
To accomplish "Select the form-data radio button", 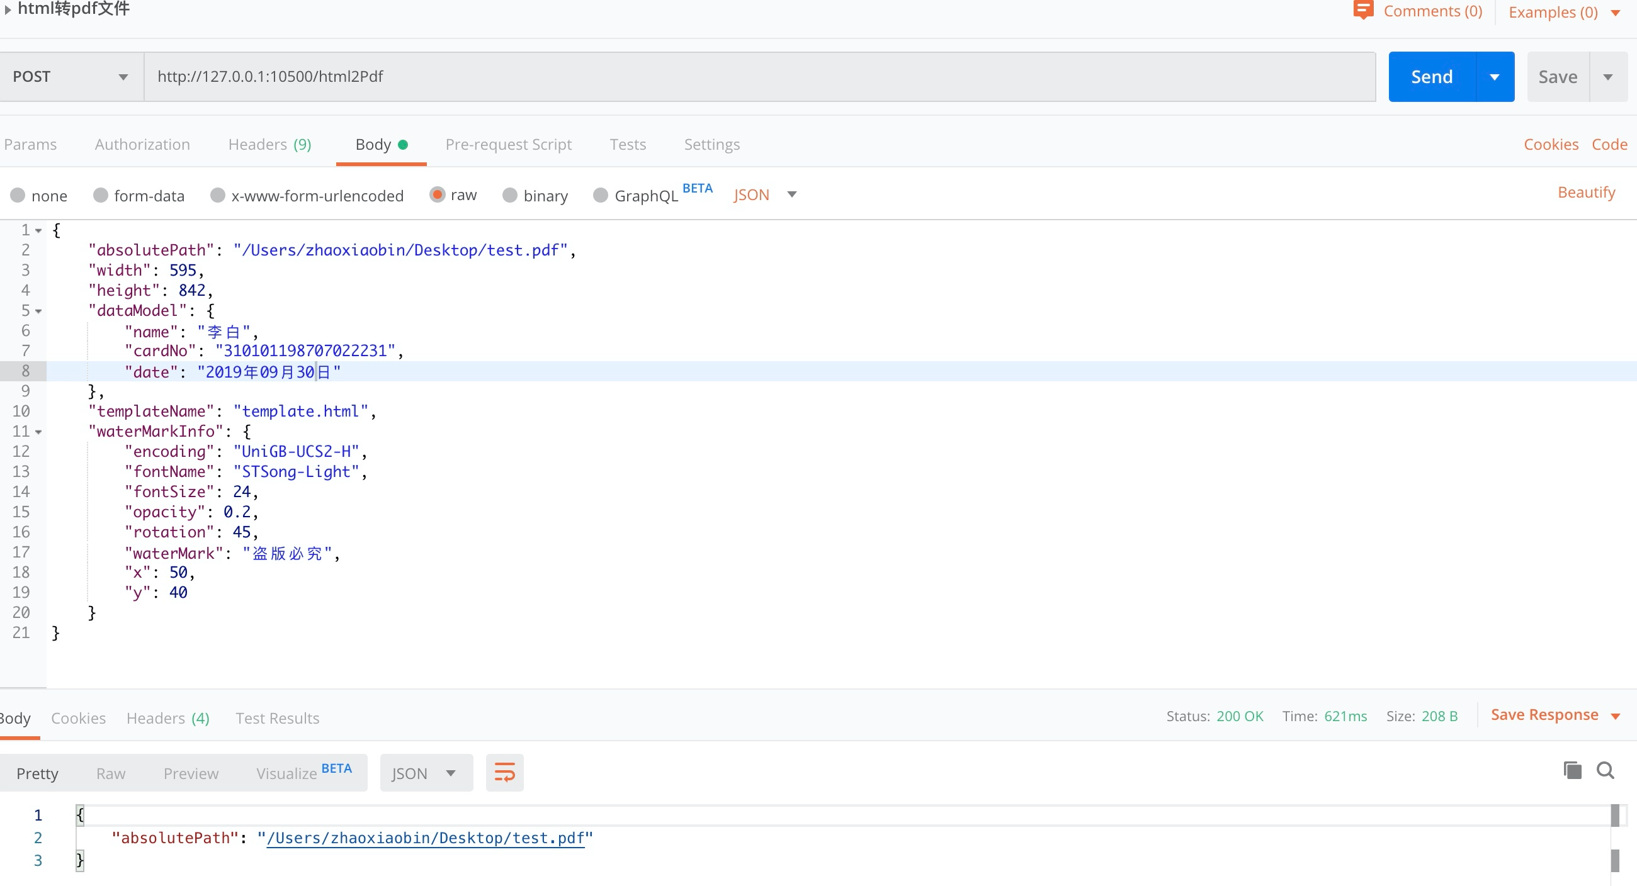I will point(100,195).
